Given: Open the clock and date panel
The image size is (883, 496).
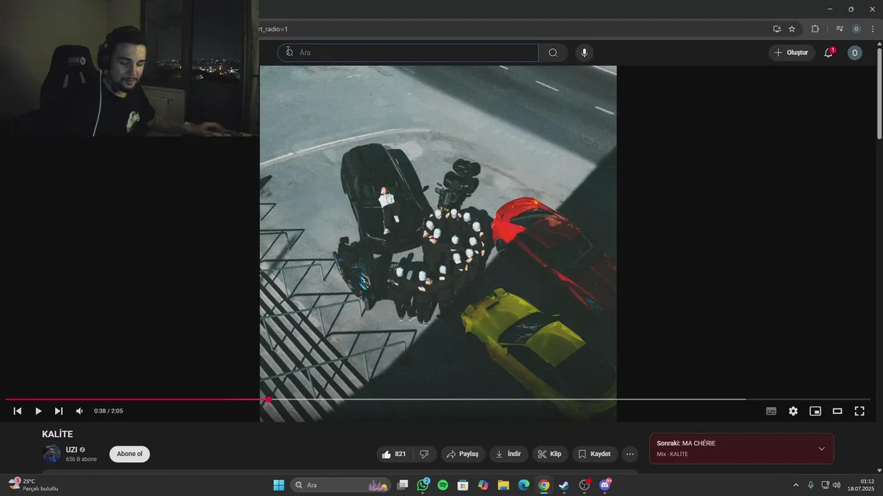Looking at the screenshot, I should pyautogui.click(x=861, y=485).
